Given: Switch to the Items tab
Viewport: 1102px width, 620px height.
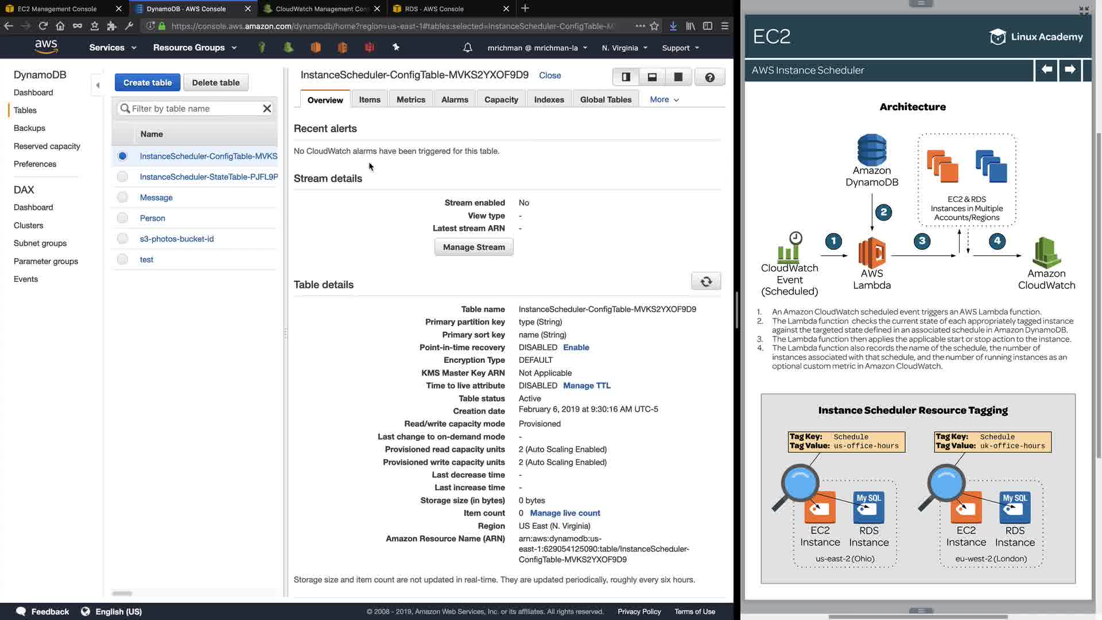Looking at the screenshot, I should (x=370, y=99).
